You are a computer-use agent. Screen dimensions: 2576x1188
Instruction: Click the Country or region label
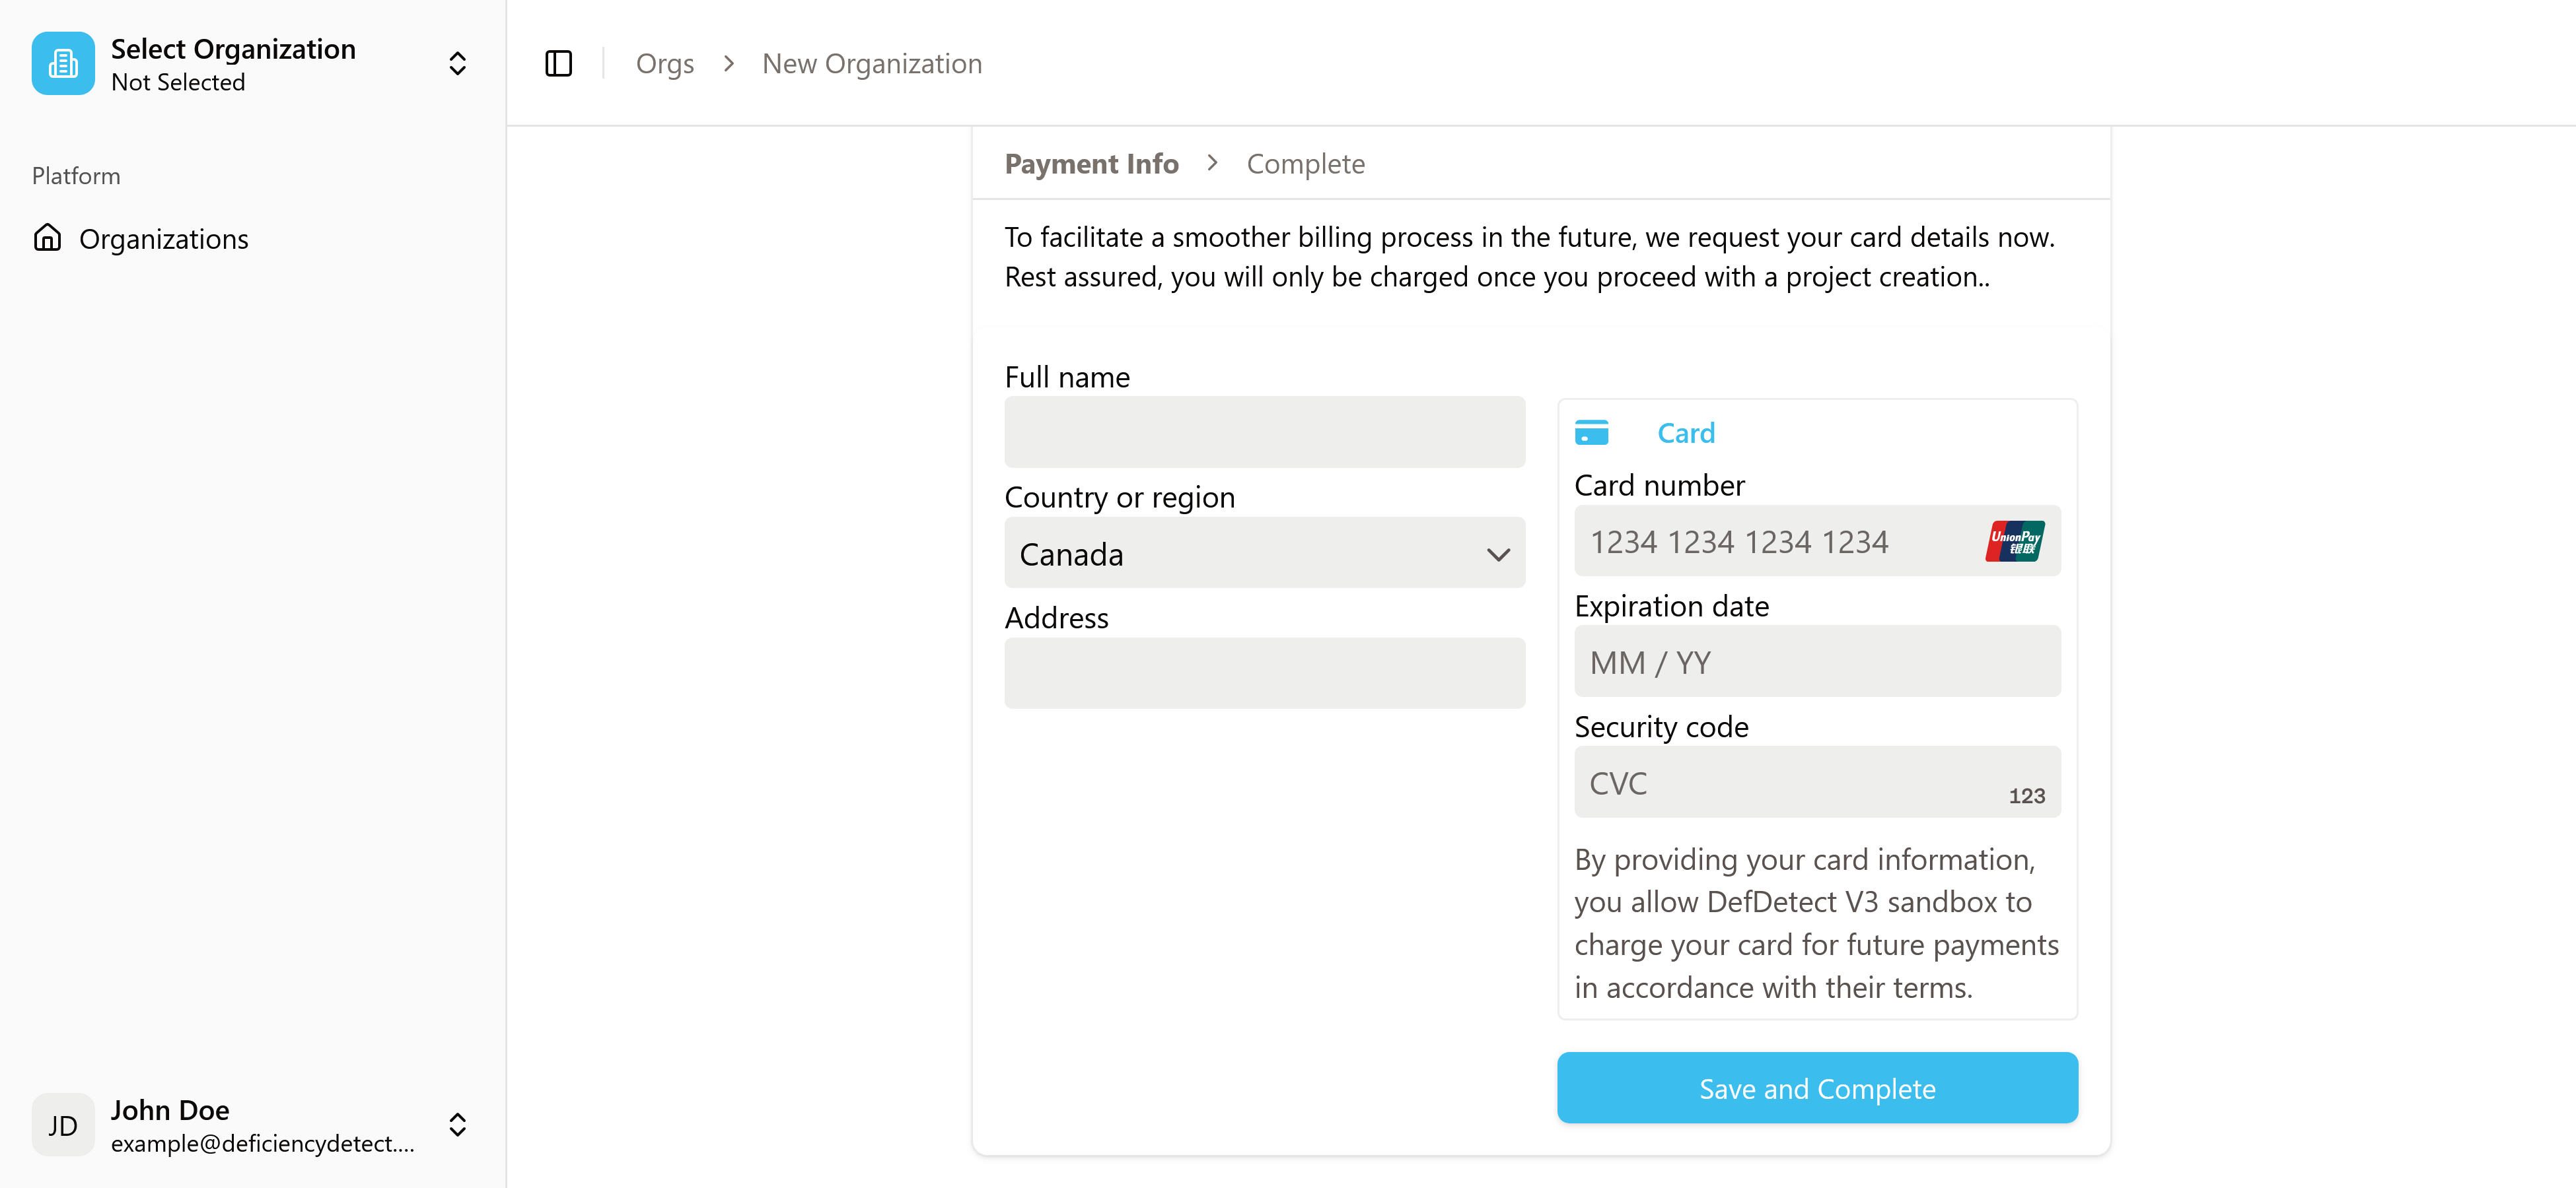[x=1119, y=498]
